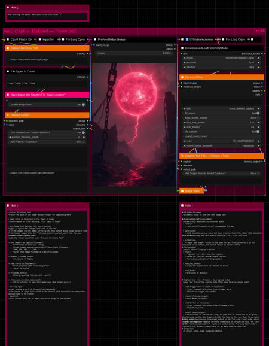Select next attention option with right arrow
Image resolution: width=269 pixels, height=346 pixels.
[258, 67]
